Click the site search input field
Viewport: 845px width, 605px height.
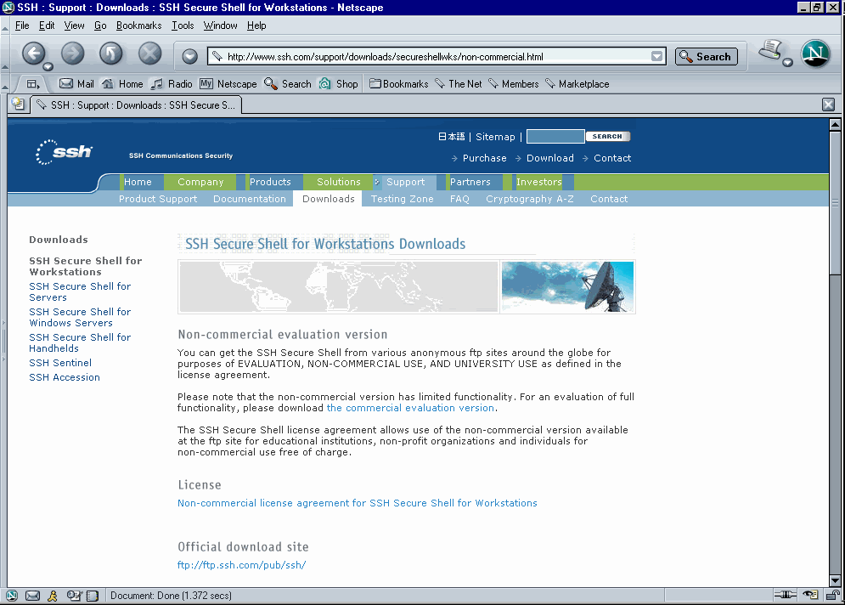click(x=555, y=137)
